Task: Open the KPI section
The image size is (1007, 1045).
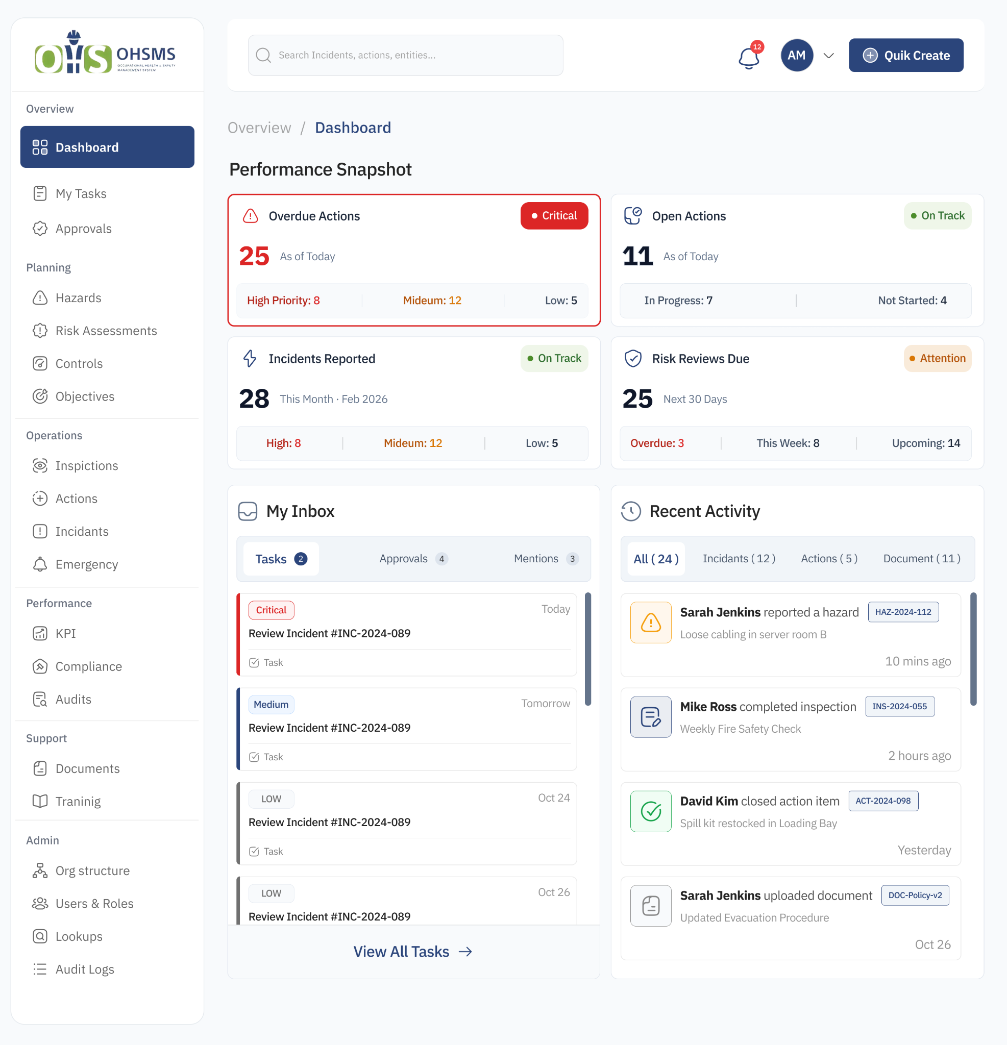Action: pyautogui.click(x=65, y=633)
